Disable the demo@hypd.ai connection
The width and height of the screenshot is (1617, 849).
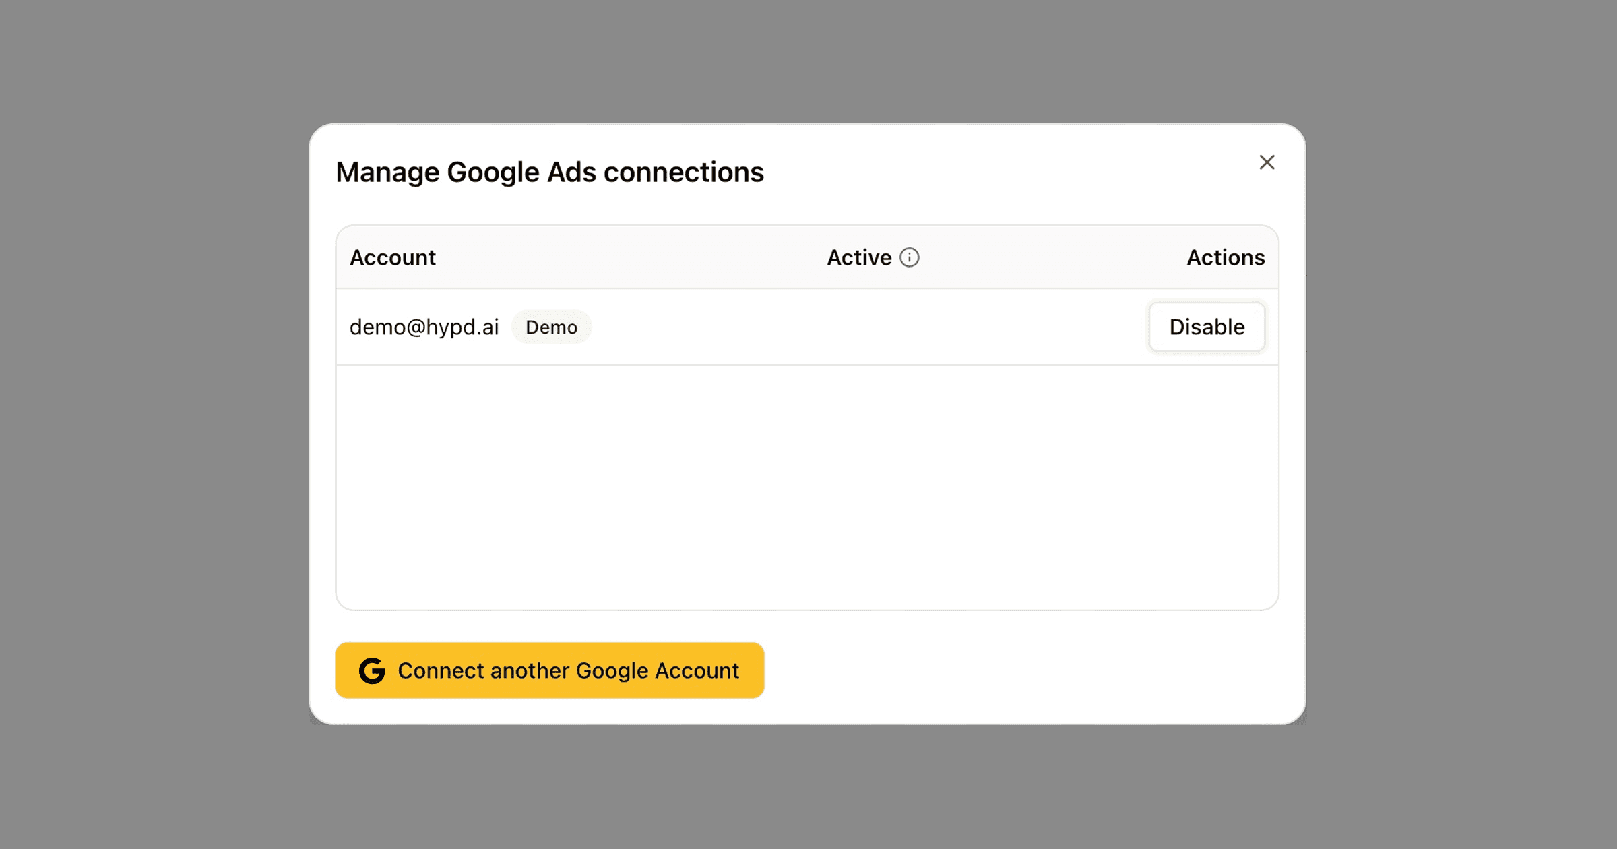pos(1207,327)
